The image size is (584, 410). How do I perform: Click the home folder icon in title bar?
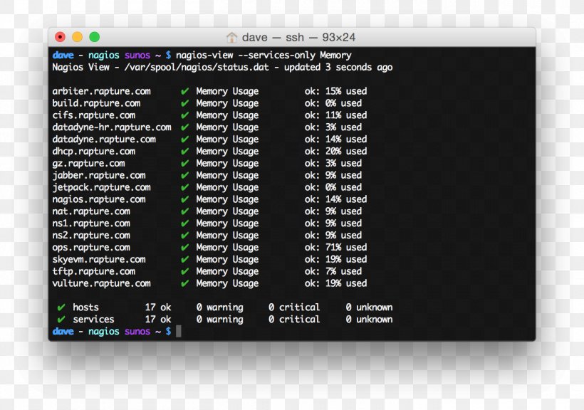click(231, 37)
